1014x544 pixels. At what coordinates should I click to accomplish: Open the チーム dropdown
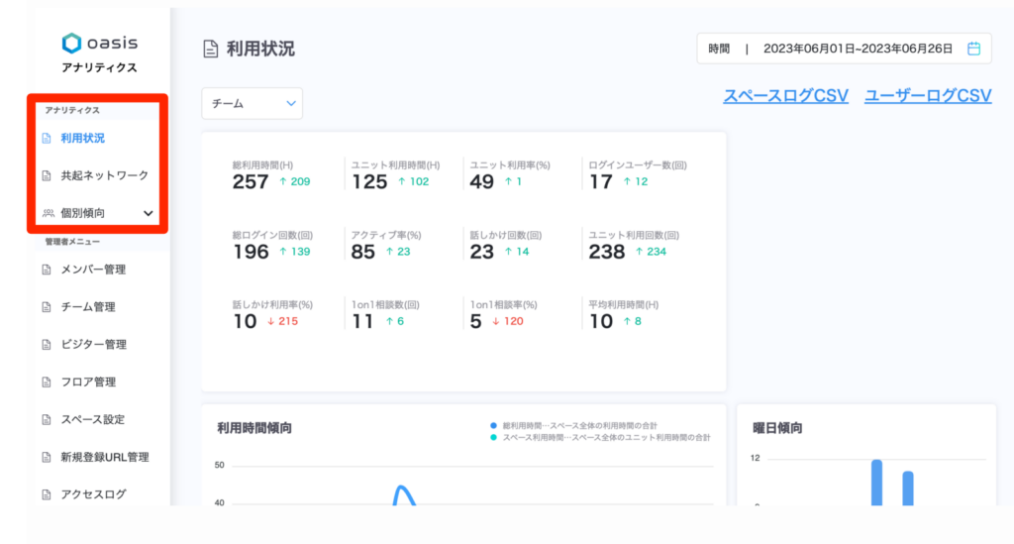(x=252, y=103)
